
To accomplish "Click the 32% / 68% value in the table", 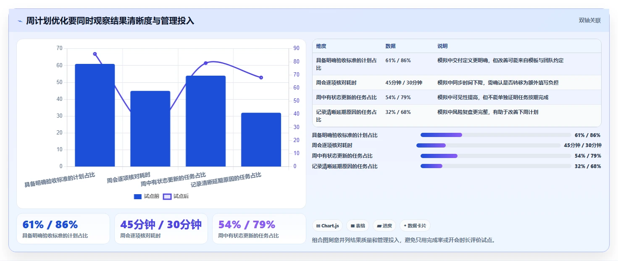I will (398, 112).
